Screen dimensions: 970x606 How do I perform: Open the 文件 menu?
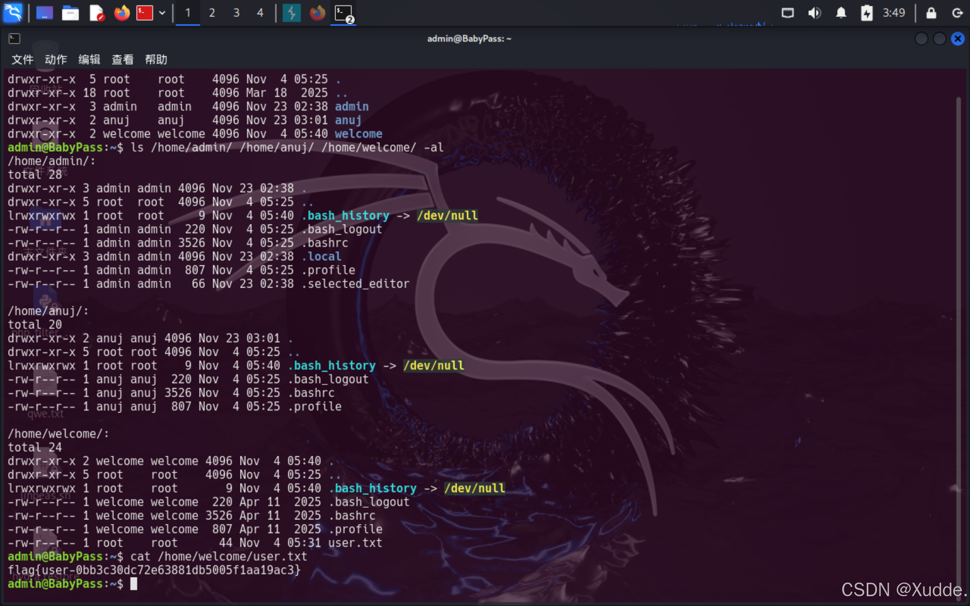[22, 60]
